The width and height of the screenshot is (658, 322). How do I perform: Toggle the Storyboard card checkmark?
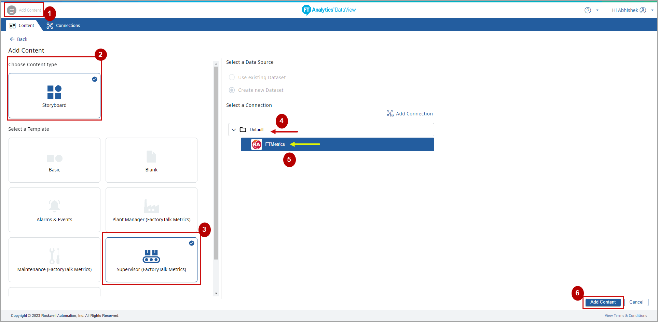(x=95, y=79)
